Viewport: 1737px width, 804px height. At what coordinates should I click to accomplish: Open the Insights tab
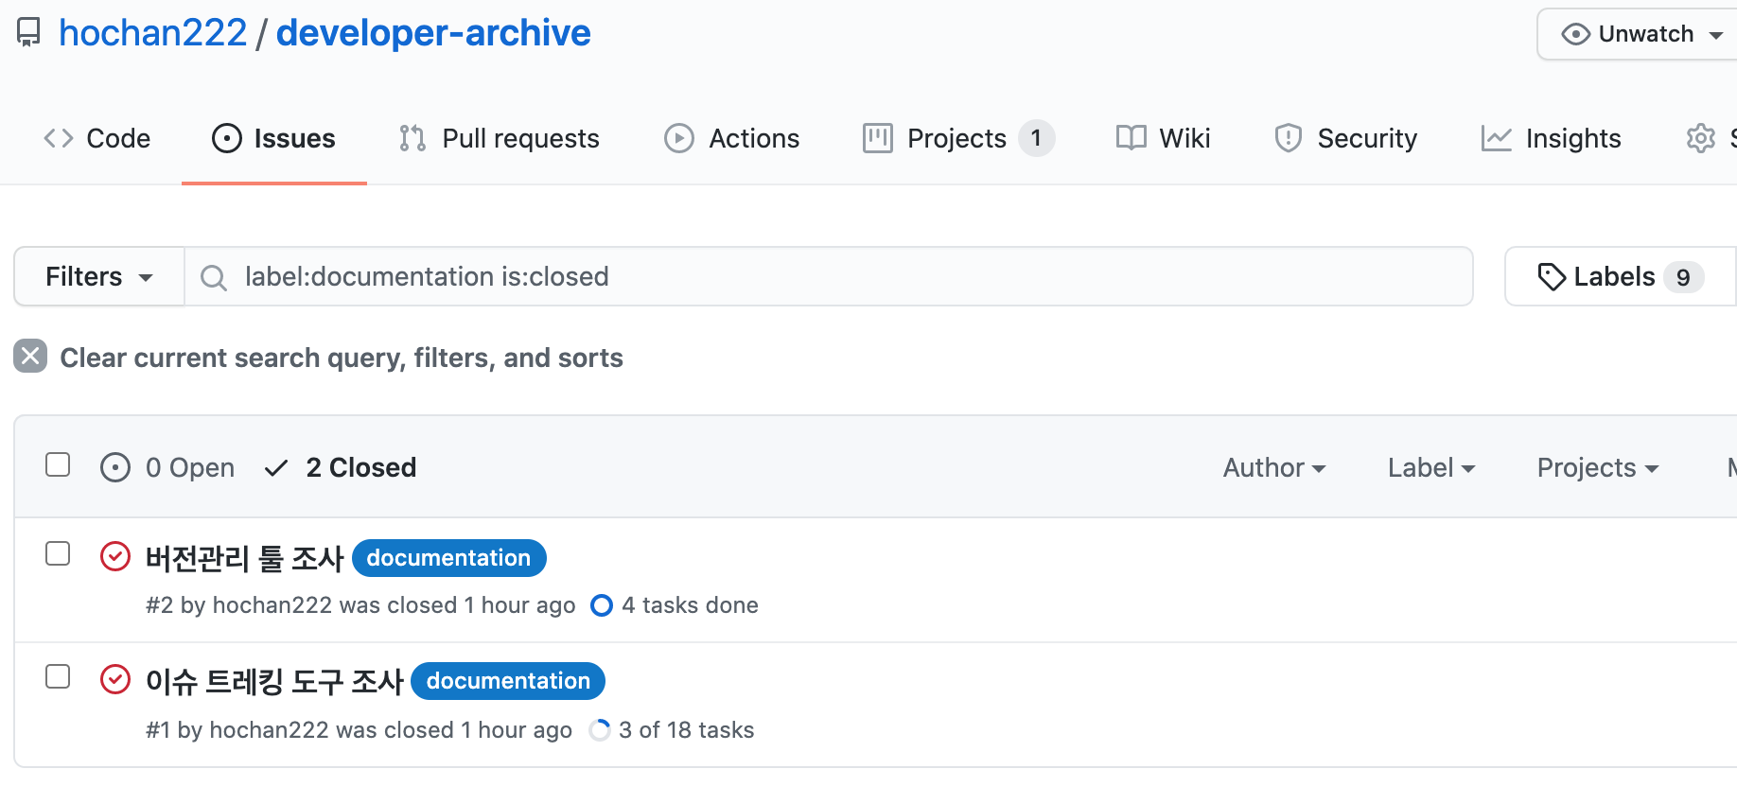1552,139
